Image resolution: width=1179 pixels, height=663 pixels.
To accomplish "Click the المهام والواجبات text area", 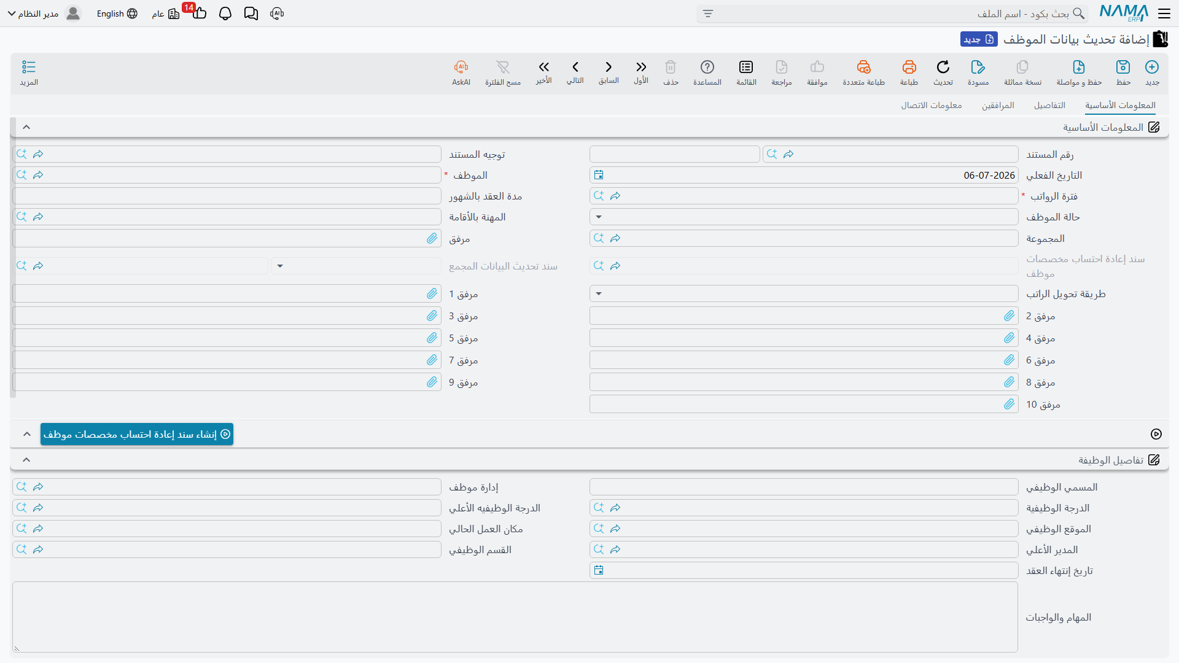I will click(x=515, y=617).
